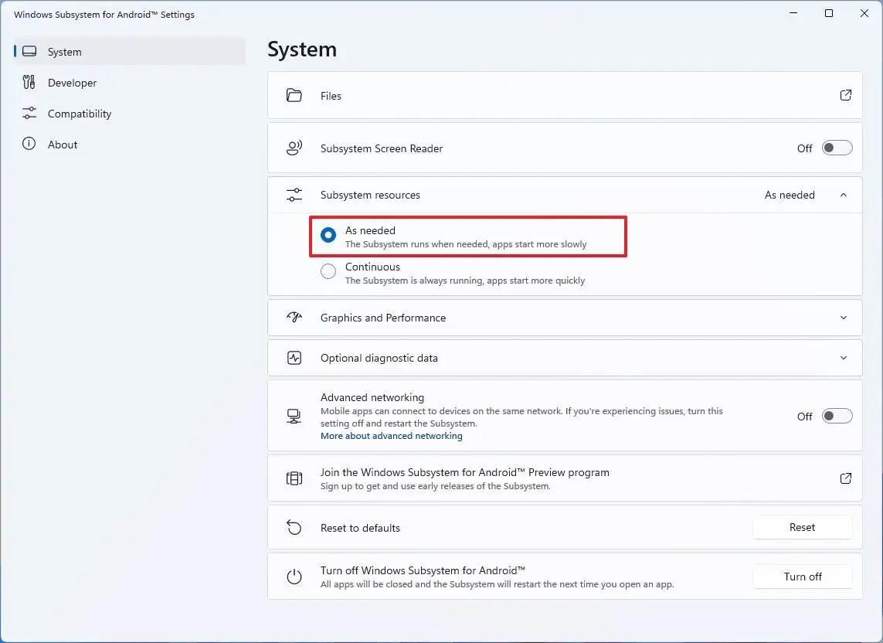Open the About page
Image resolution: width=883 pixels, height=643 pixels.
point(130,145)
